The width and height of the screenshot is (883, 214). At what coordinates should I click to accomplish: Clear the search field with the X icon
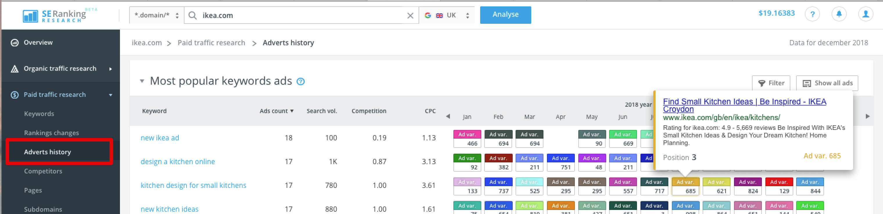pos(410,15)
